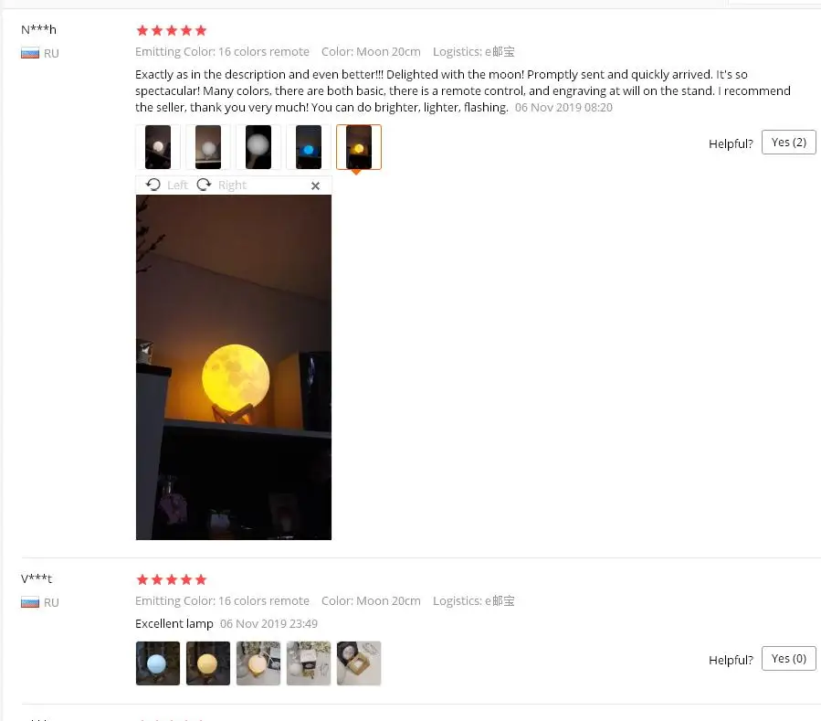Open V***t's yellow moon lamp thumbnail
The image size is (821, 721).
point(208,663)
